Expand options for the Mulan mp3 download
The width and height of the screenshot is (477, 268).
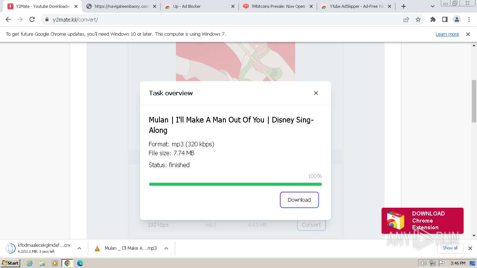point(166,248)
